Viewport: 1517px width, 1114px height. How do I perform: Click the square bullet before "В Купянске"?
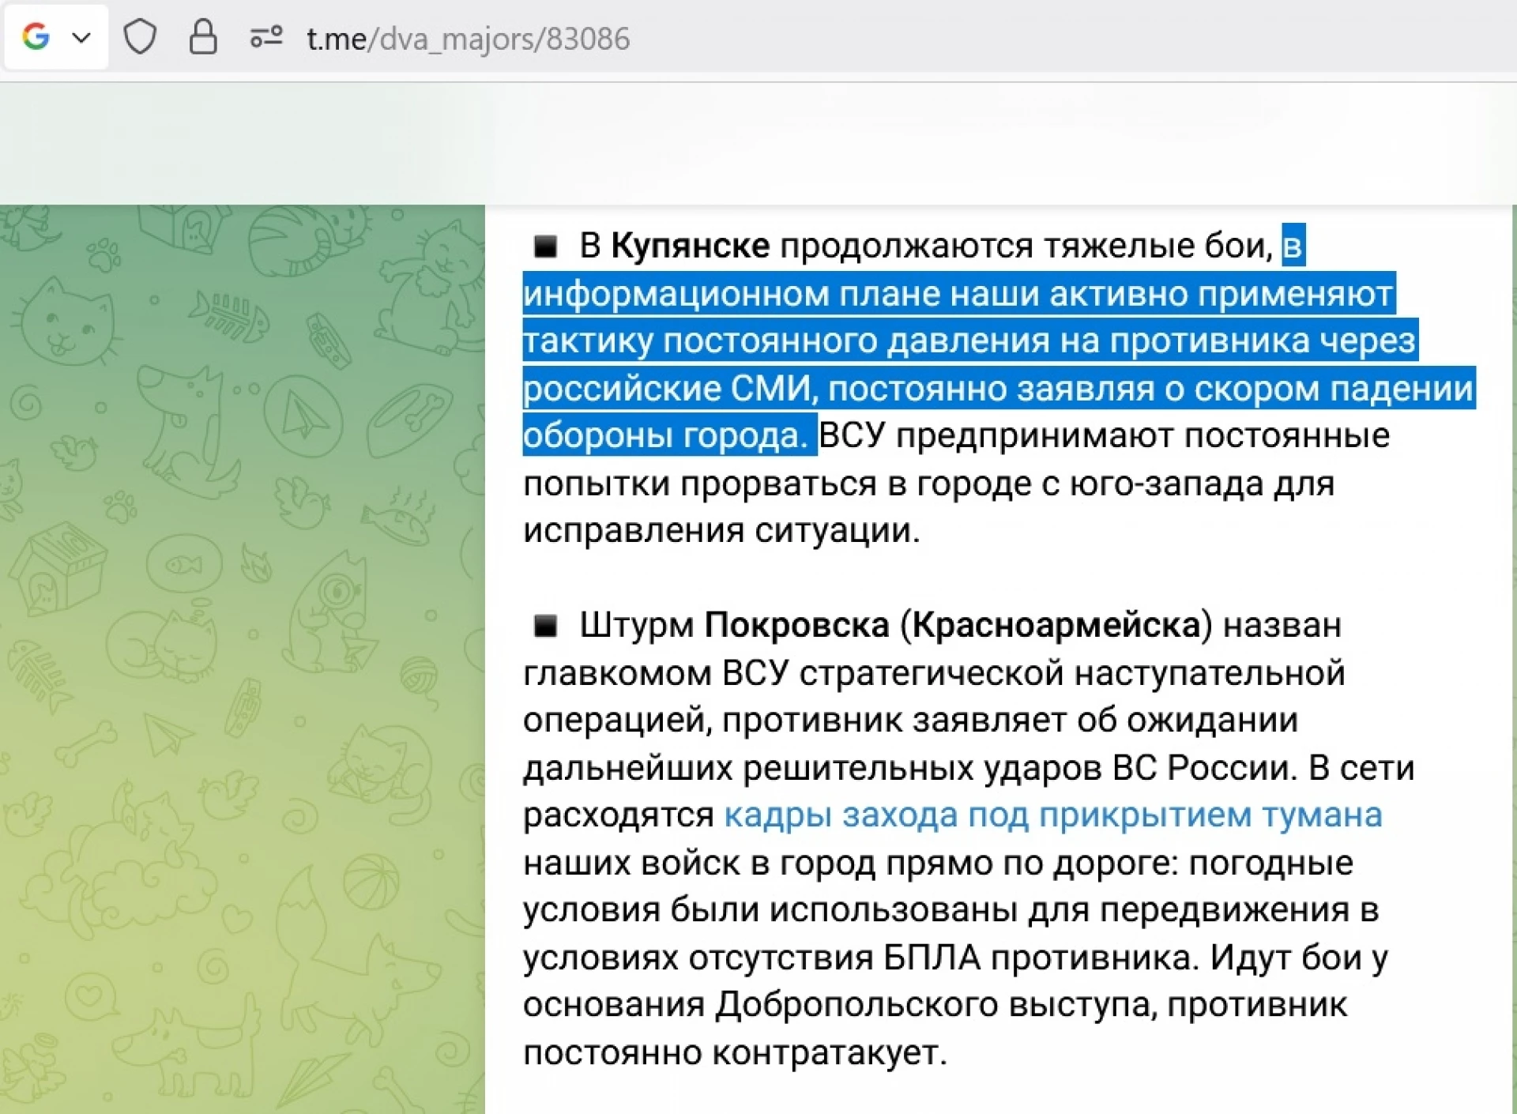(545, 247)
